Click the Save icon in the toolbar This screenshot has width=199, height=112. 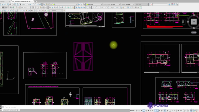[3, 7]
